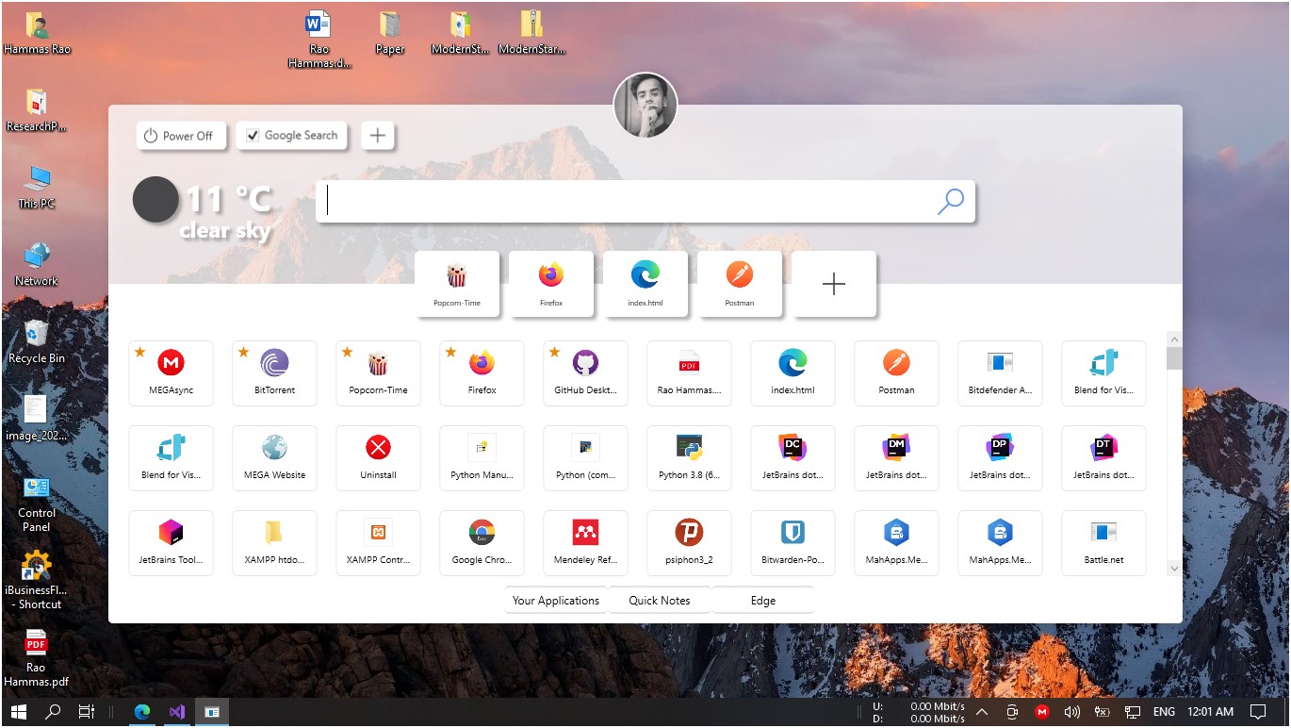
Task: Open the MEGAsync app tile
Action: coord(171,372)
